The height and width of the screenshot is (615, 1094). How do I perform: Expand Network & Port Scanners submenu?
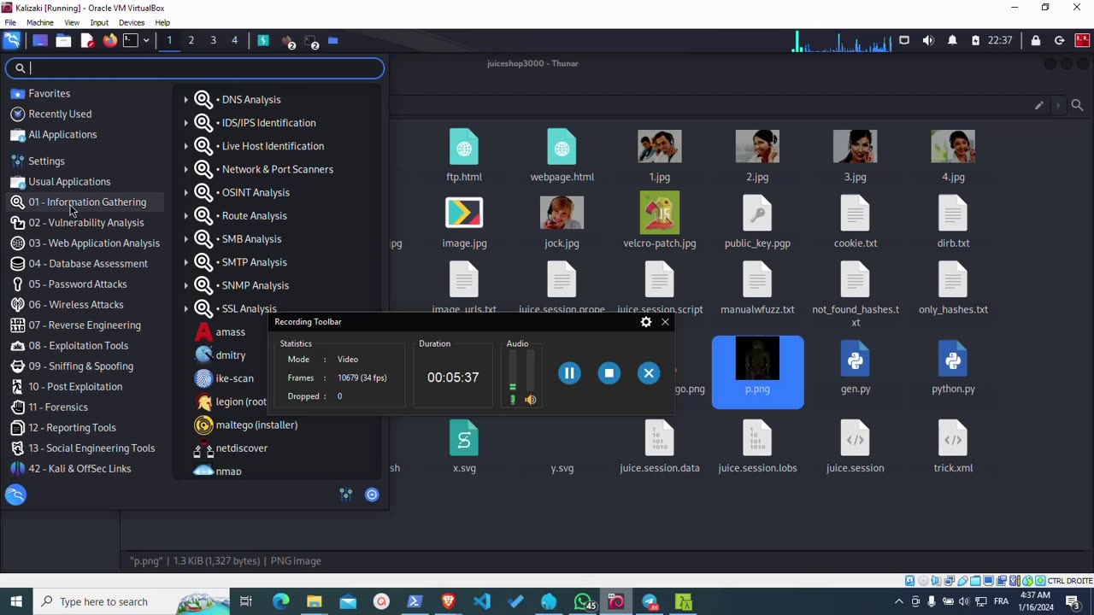tap(259, 169)
